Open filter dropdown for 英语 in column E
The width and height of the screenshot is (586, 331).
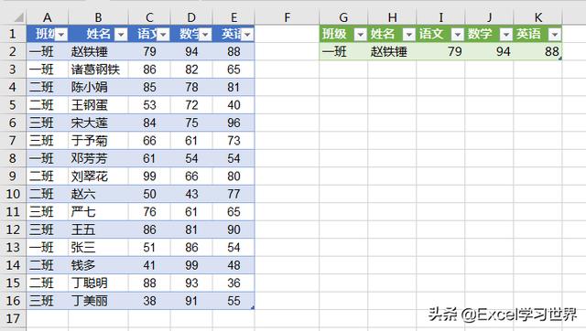[x=247, y=35]
